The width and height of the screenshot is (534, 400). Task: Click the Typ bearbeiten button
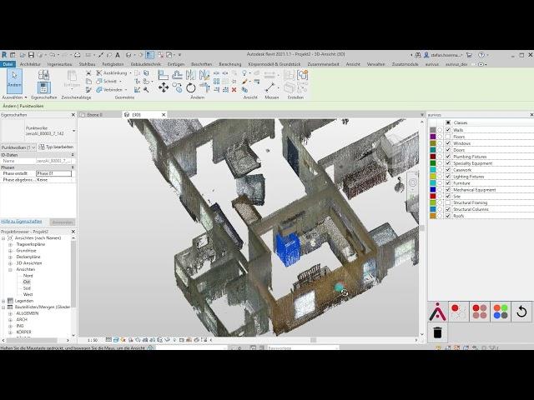click(55, 147)
